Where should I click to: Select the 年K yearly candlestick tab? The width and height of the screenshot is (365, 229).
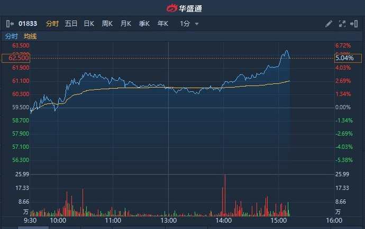click(x=162, y=24)
